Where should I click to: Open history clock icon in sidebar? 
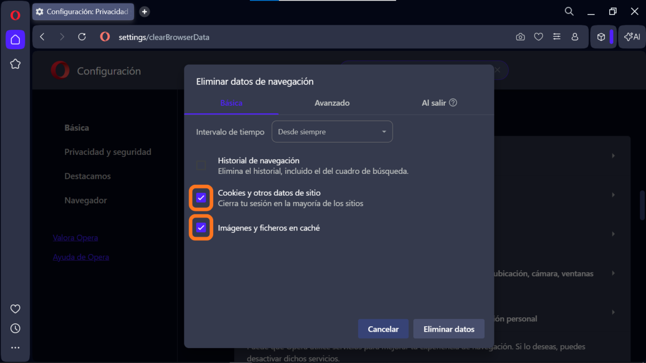15,329
